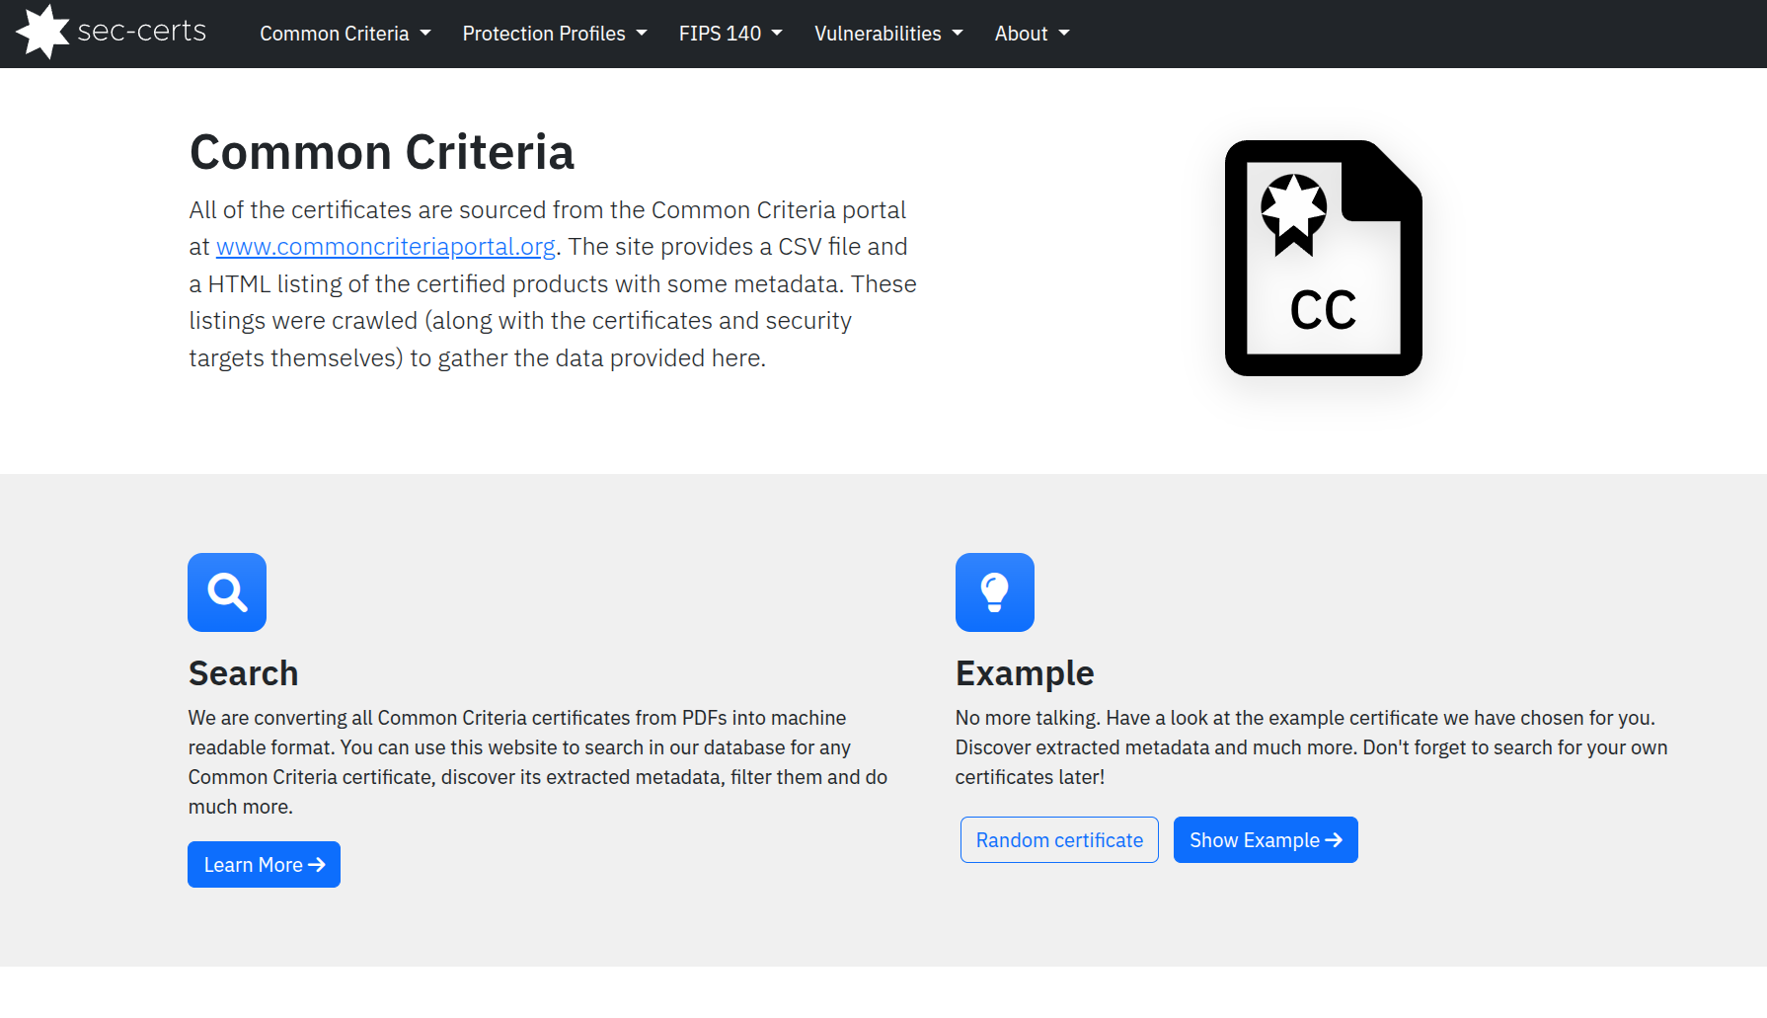Click the sec-certs brand name text
The width and height of the screenshot is (1767, 1018).
[142, 32]
